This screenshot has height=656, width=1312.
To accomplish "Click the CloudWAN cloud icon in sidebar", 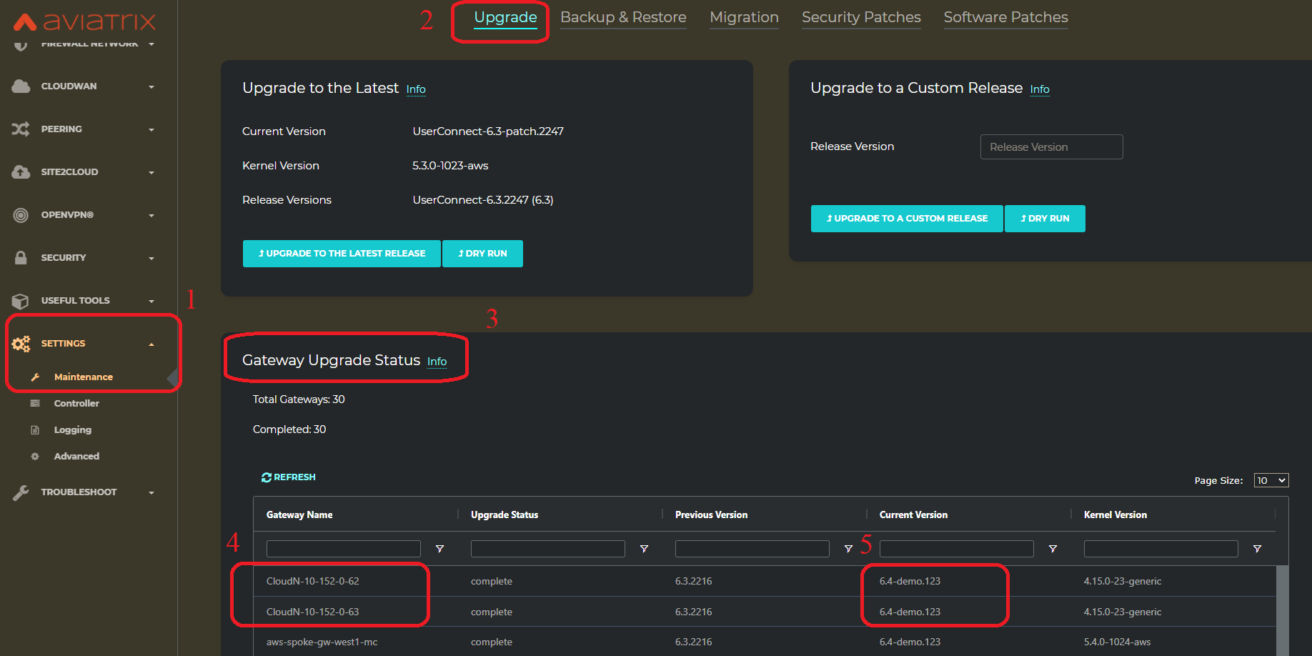I will pos(21,86).
